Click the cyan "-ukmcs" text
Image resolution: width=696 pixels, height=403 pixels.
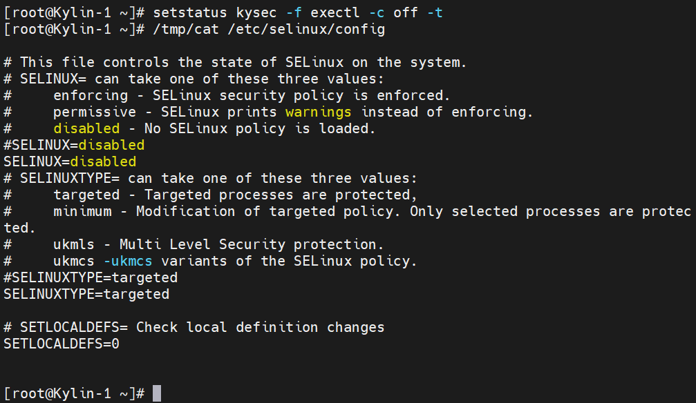point(128,261)
